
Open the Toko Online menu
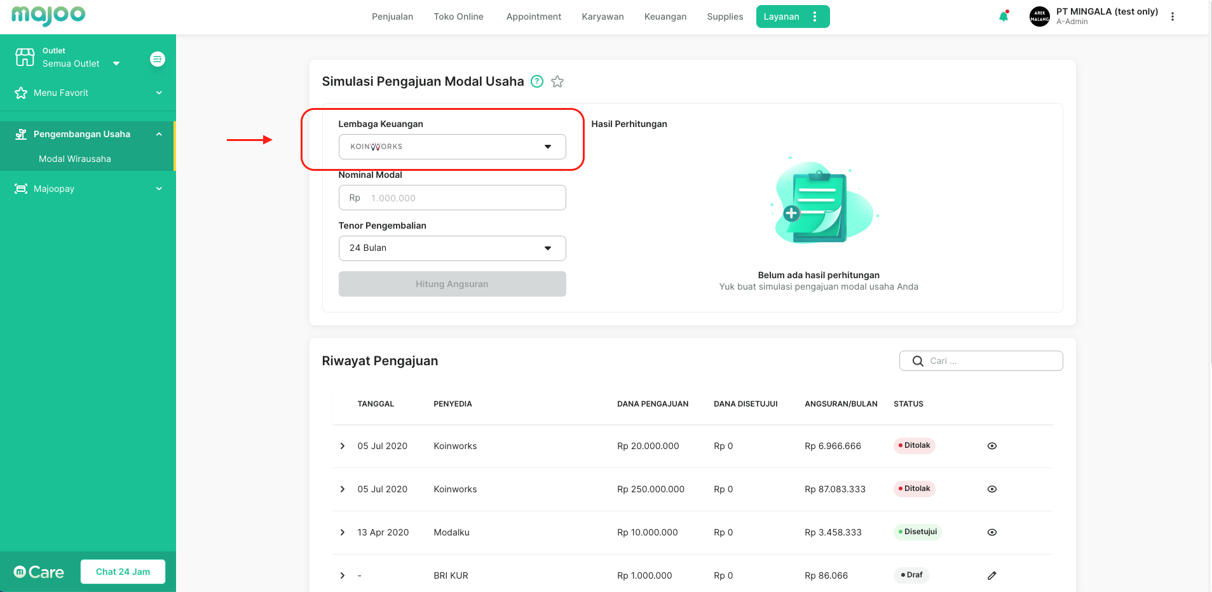point(458,17)
